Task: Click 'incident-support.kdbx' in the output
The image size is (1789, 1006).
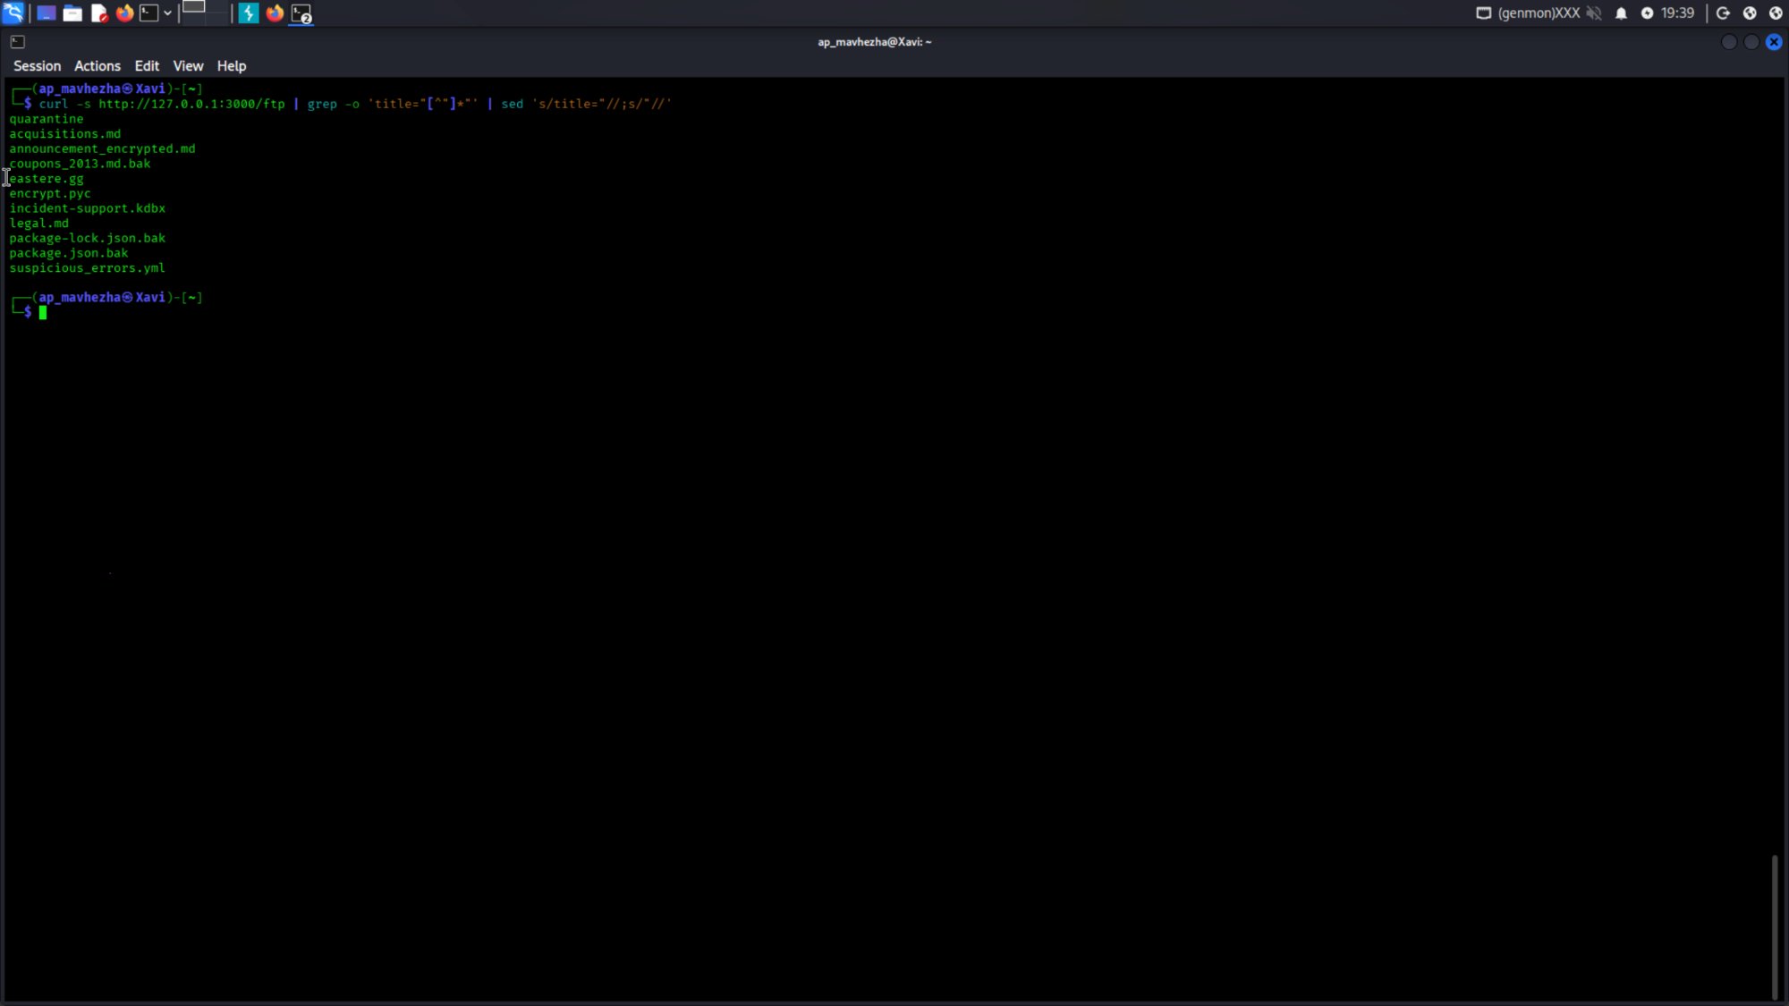Action: [x=87, y=208]
